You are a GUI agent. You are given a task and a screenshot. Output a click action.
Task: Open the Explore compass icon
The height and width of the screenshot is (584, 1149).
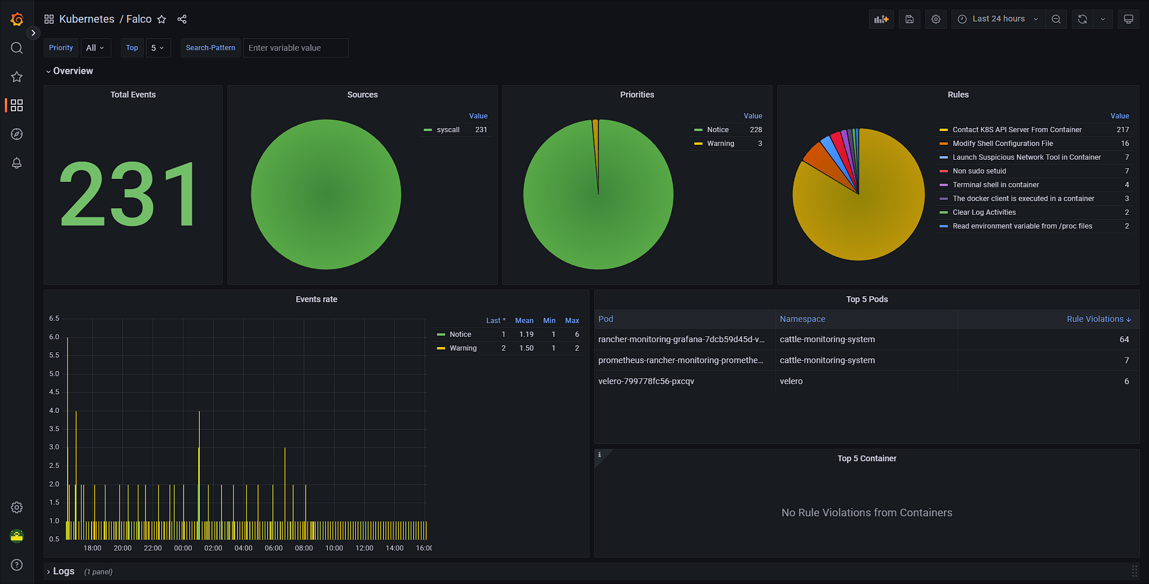point(17,134)
